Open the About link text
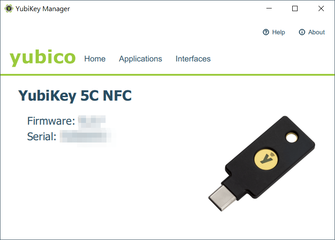The height and width of the screenshot is (240, 335). pos(316,32)
